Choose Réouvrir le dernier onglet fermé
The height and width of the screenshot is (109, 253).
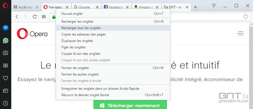[x=113, y=95]
